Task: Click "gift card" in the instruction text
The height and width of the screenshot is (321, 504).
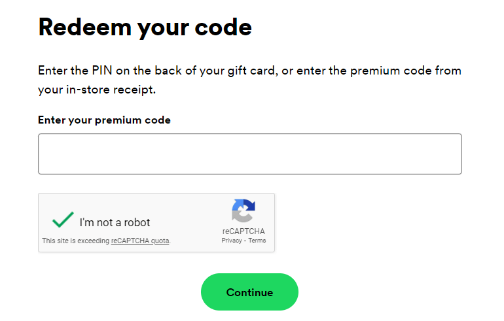Action: tap(245, 71)
